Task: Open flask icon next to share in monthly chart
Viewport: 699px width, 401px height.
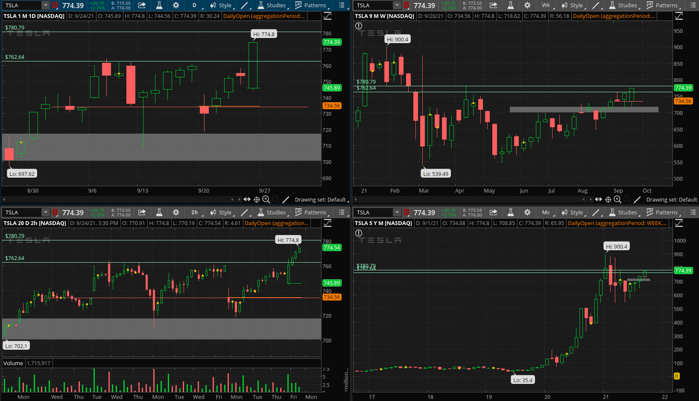Action: point(511,213)
